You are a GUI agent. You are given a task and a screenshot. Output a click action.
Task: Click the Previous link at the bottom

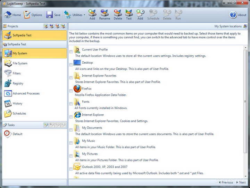(226, 182)
